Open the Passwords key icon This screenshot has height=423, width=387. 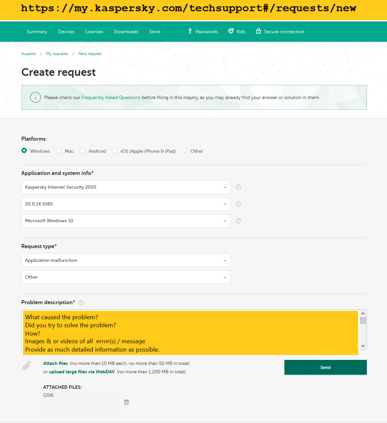190,31
